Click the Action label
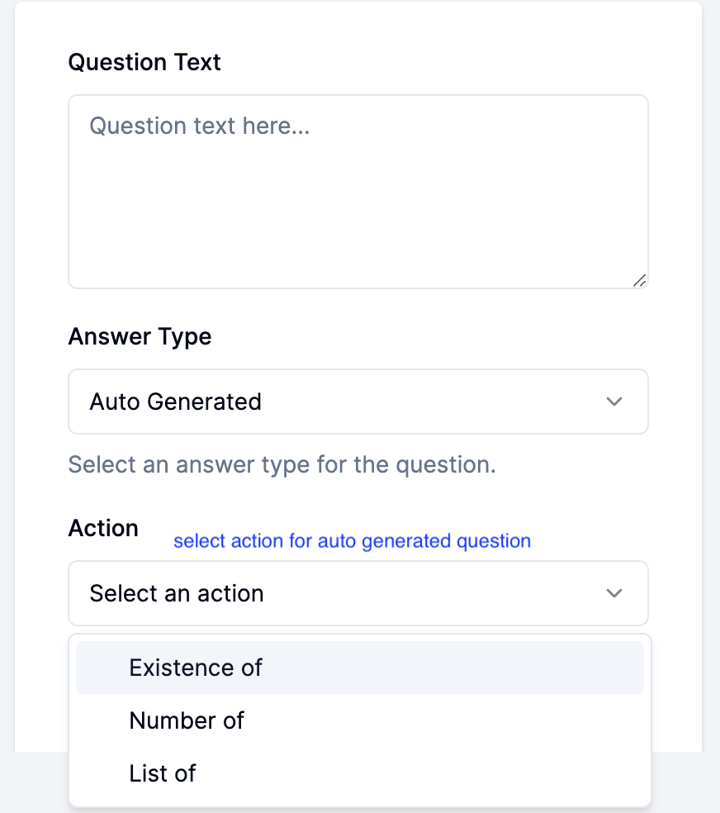This screenshot has width=720, height=813. (103, 528)
